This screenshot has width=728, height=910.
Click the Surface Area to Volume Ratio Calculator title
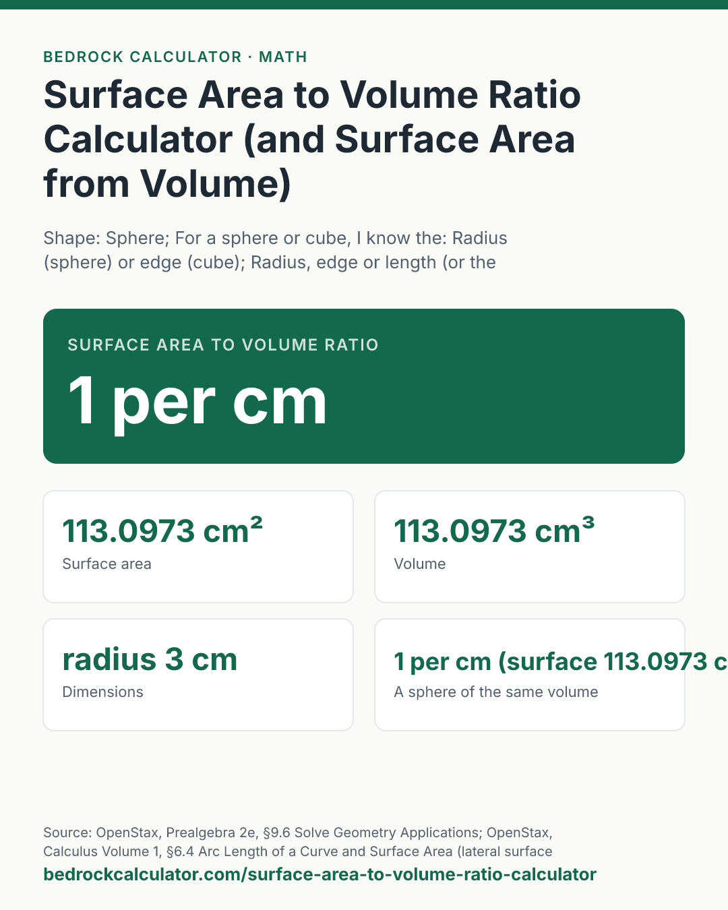pyautogui.click(x=312, y=140)
